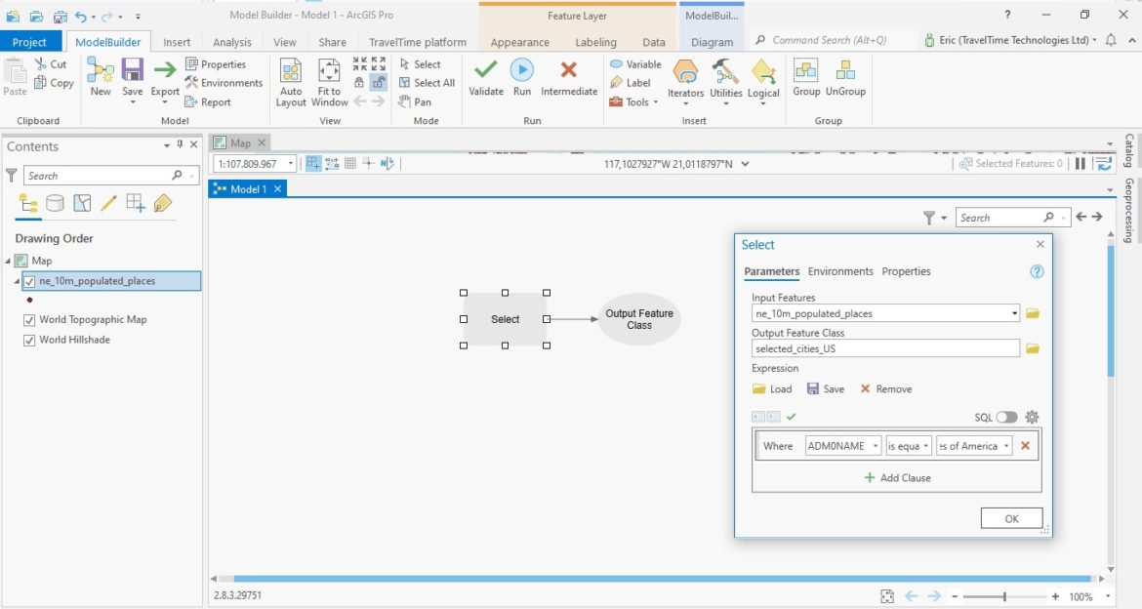
Task: Click the Intermediate red X icon
Action: pyautogui.click(x=569, y=69)
